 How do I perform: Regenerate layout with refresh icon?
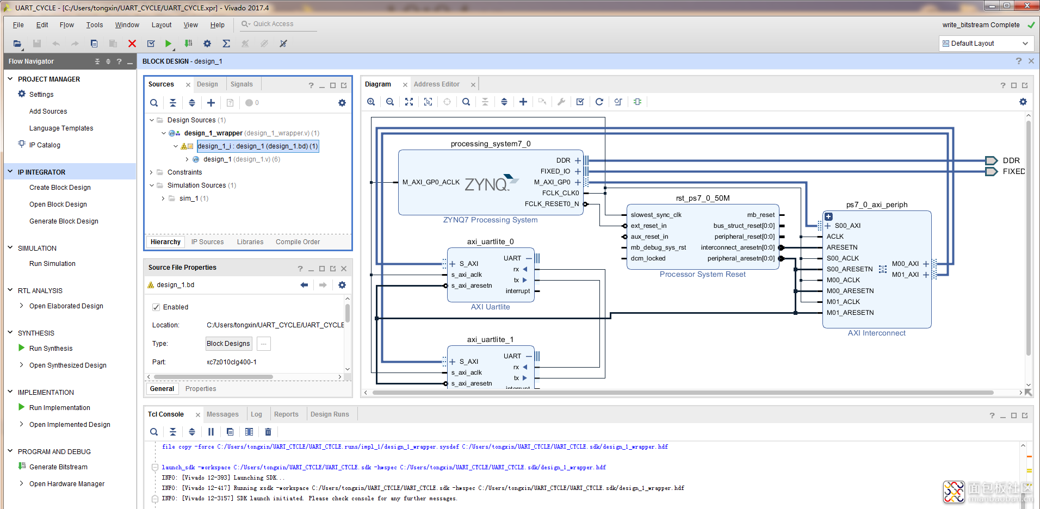(599, 102)
